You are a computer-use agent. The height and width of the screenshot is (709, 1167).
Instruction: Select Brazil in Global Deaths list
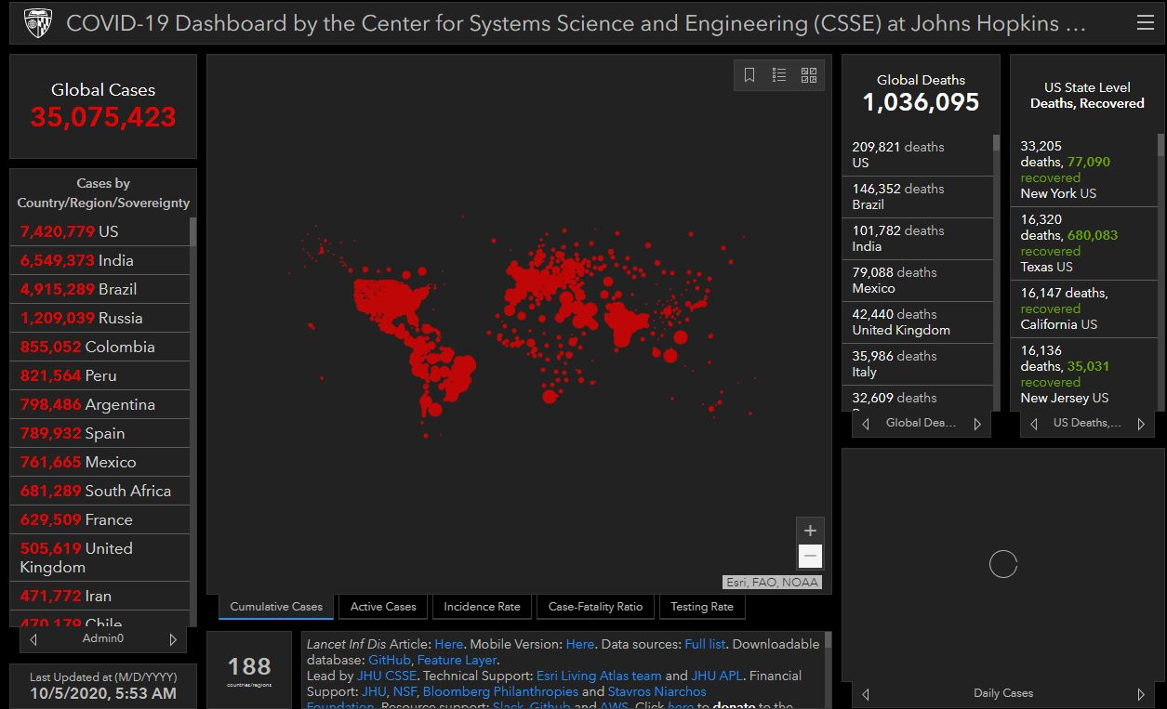[922, 196]
